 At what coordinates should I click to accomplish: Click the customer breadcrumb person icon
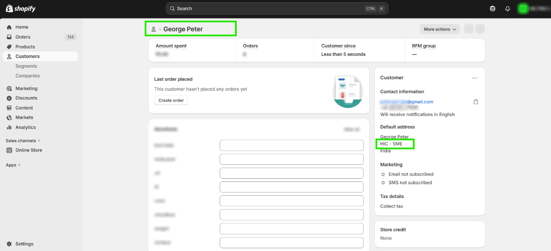click(x=154, y=29)
